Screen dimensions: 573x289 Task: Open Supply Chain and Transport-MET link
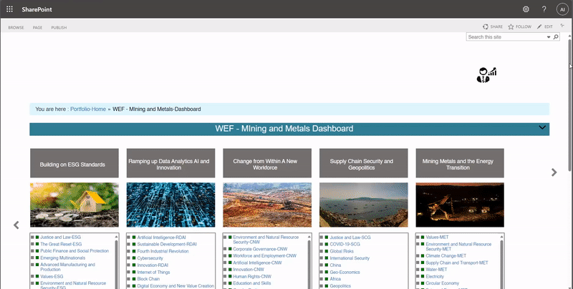457,263
